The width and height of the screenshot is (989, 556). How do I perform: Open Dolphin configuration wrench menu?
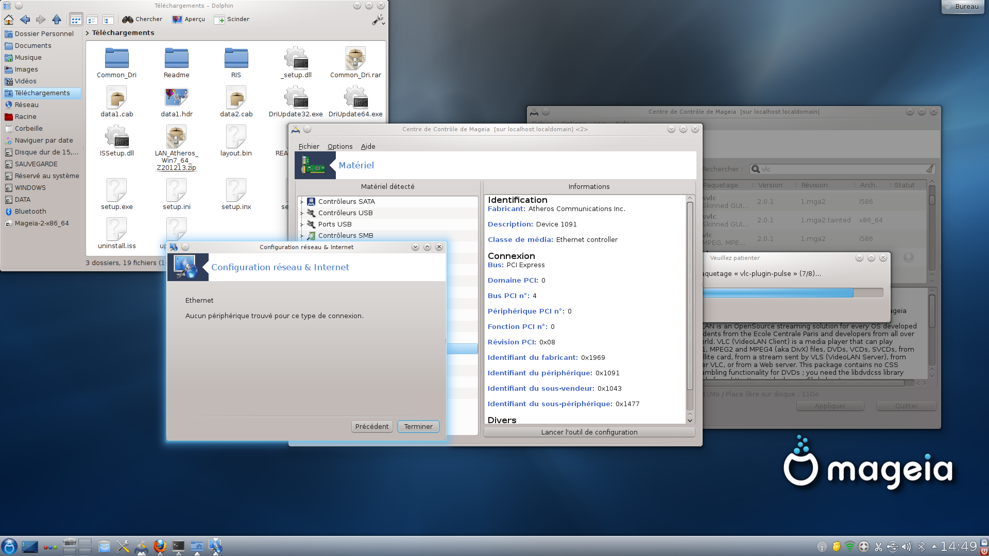[378, 20]
